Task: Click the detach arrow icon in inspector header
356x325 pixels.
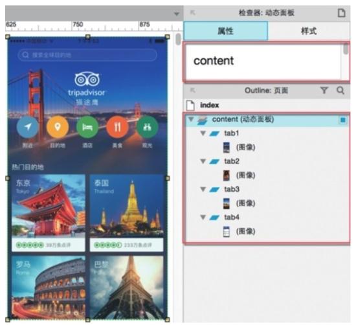Action: click(192, 13)
